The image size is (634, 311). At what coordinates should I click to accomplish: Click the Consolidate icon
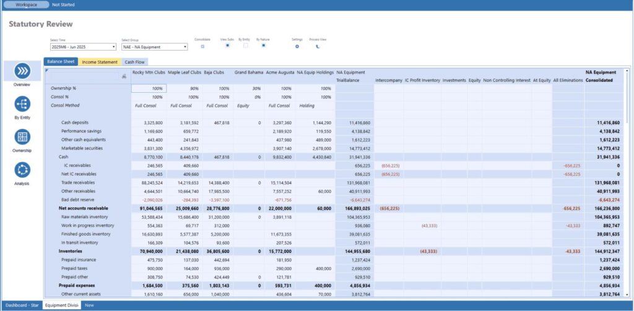202,46
